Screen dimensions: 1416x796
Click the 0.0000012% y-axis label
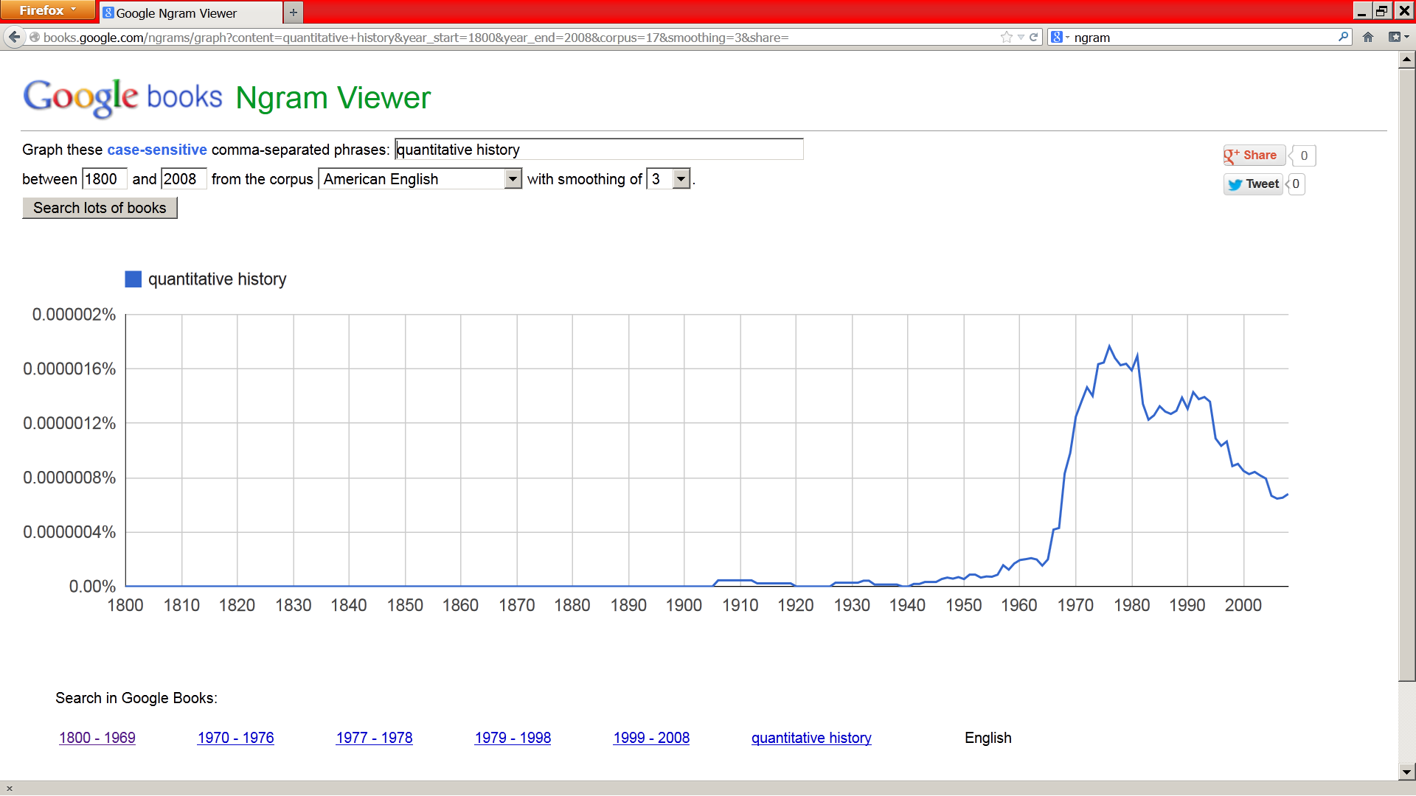[x=69, y=423]
